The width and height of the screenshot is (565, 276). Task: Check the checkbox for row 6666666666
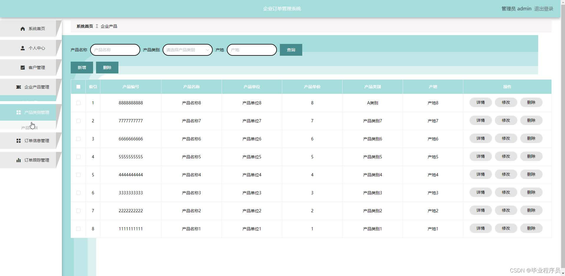coord(78,139)
